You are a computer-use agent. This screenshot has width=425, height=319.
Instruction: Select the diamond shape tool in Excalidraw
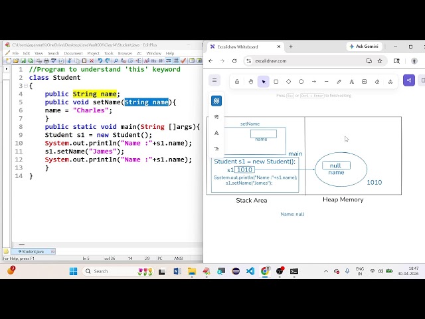(x=288, y=81)
